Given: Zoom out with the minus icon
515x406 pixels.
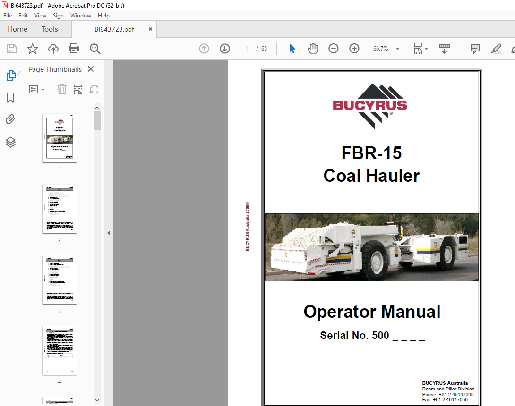Looking at the screenshot, I should point(334,49).
